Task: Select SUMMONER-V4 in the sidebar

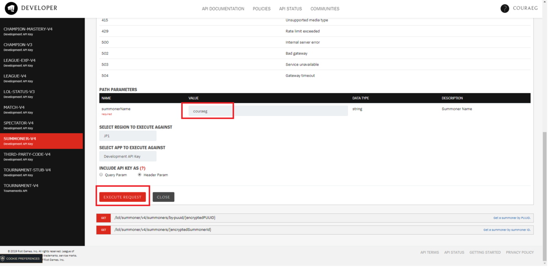Action: tap(42, 141)
